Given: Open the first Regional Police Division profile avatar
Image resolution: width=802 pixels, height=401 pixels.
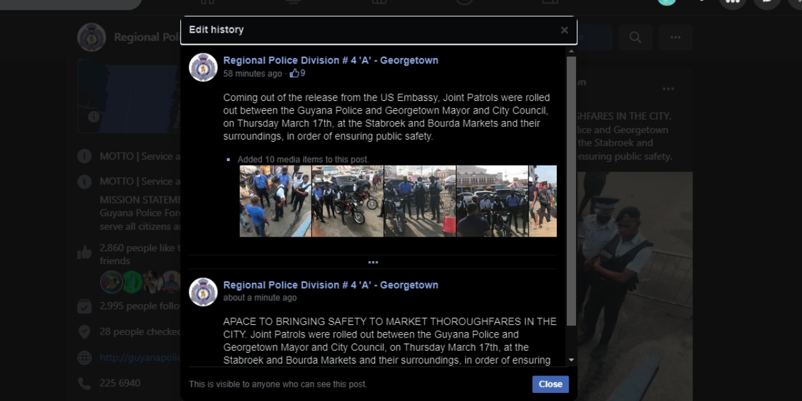Looking at the screenshot, I should tap(203, 67).
